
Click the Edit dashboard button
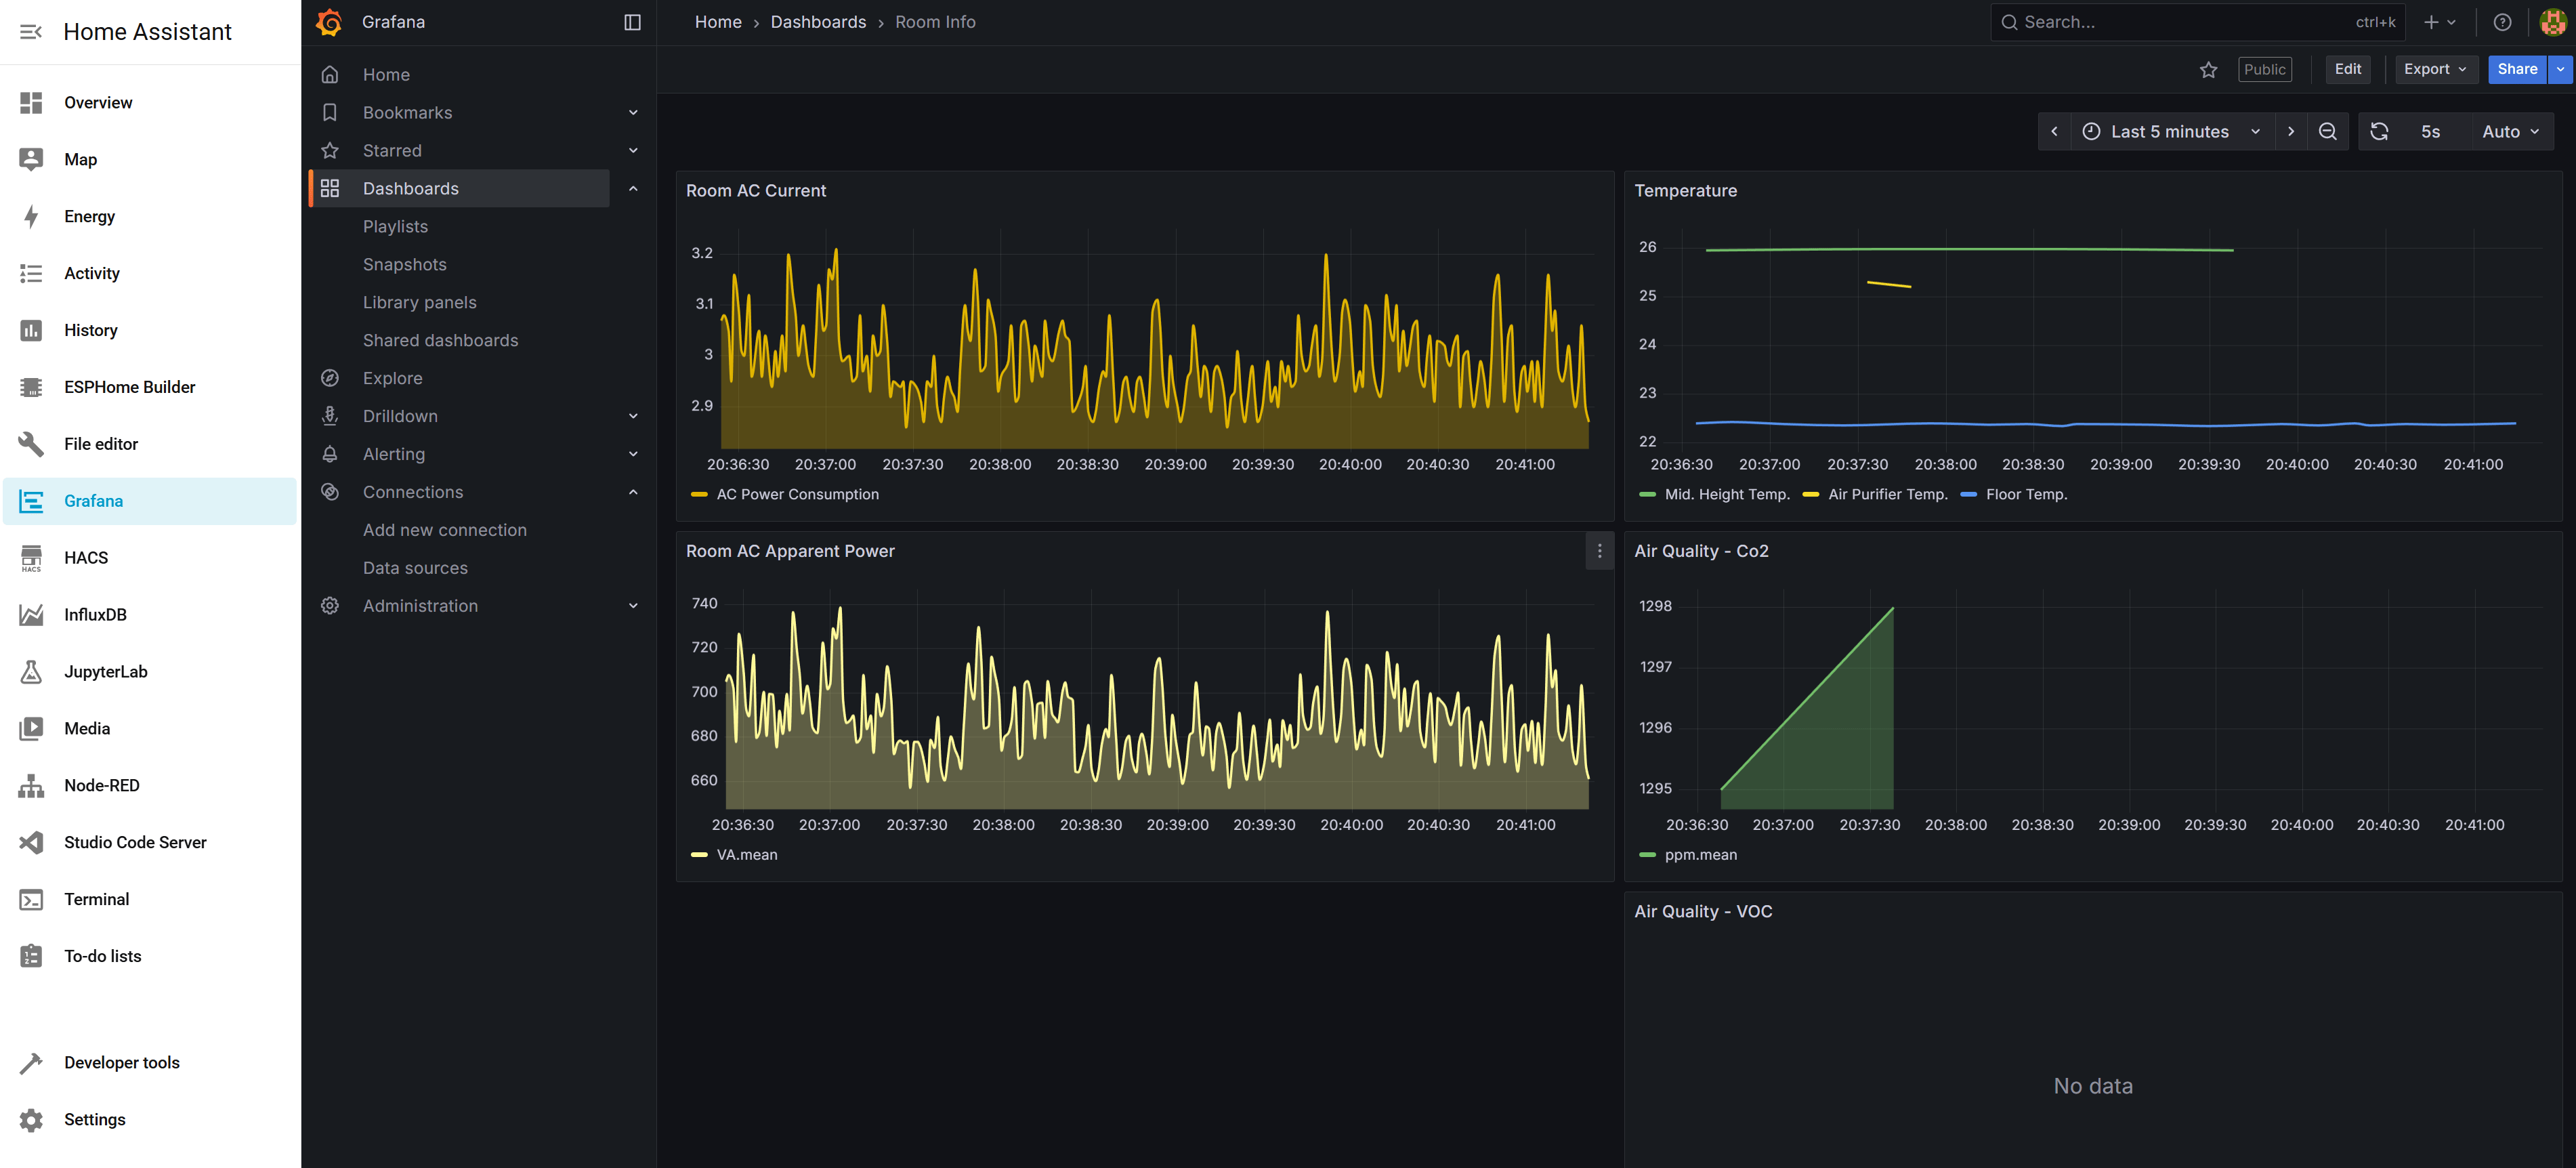click(x=2347, y=69)
